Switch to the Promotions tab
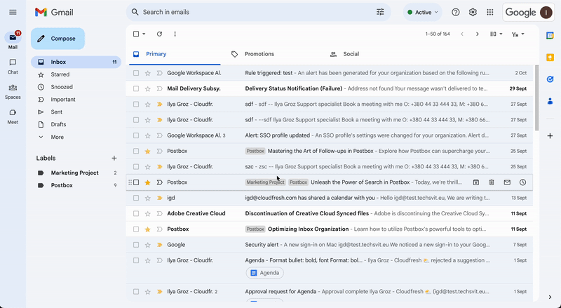Image resolution: width=561 pixels, height=308 pixels. click(x=259, y=54)
